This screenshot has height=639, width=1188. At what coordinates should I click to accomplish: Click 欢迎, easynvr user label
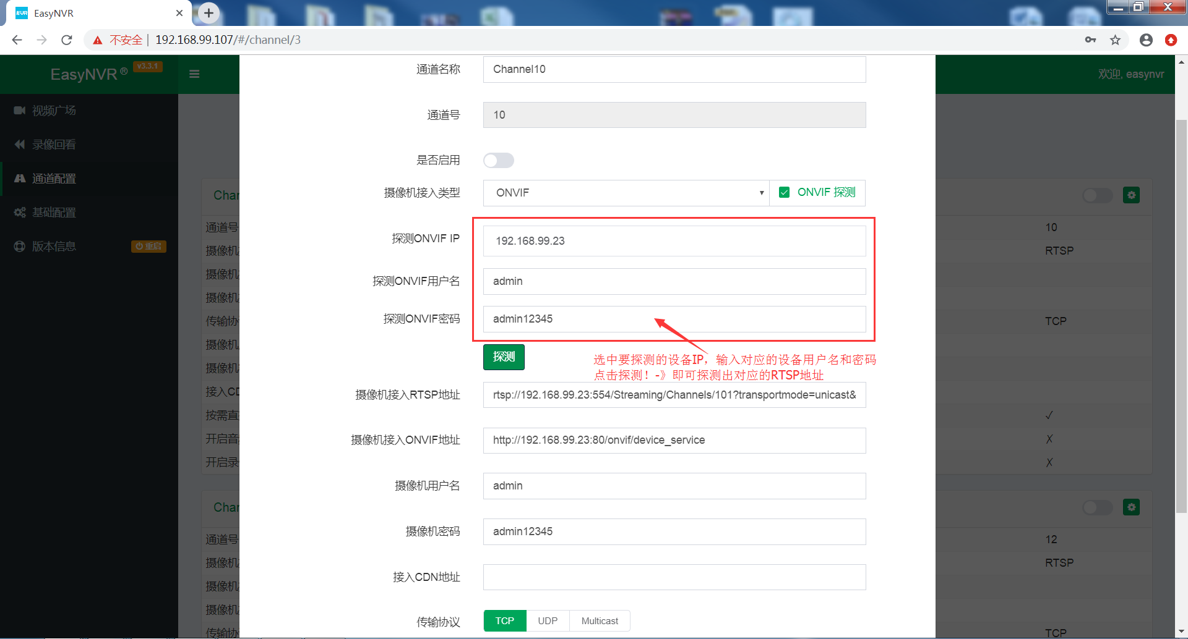1131,74
